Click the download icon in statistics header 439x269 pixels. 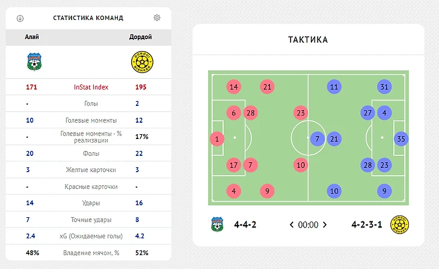click(x=20, y=18)
